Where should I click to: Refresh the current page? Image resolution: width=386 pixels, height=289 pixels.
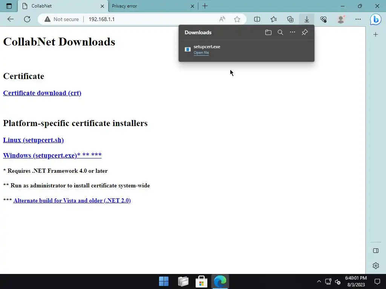point(27,19)
